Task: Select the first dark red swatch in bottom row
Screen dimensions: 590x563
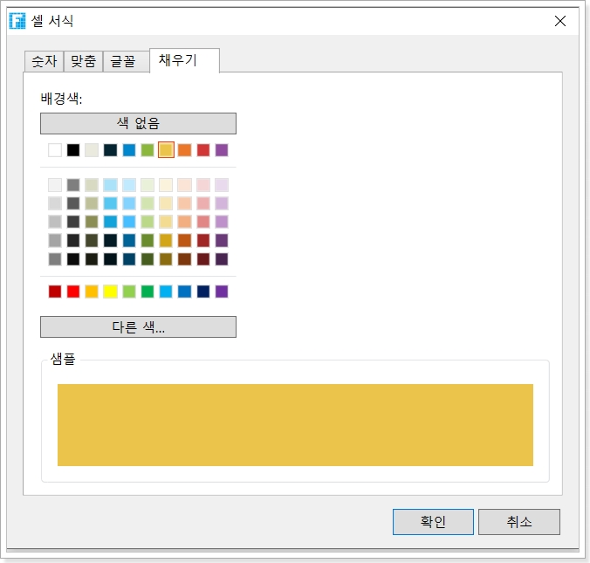Action: [x=55, y=292]
